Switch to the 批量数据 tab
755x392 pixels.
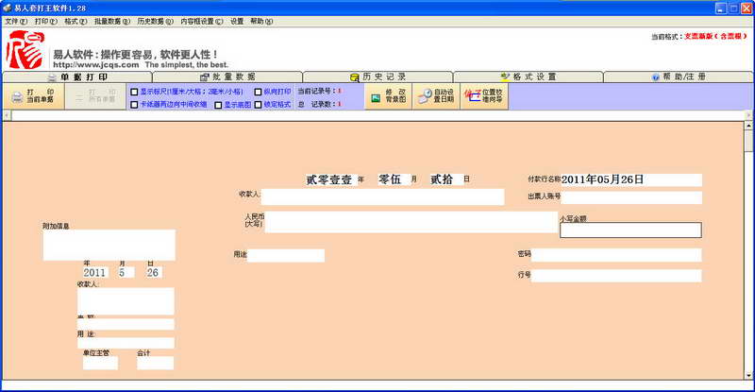tap(227, 77)
